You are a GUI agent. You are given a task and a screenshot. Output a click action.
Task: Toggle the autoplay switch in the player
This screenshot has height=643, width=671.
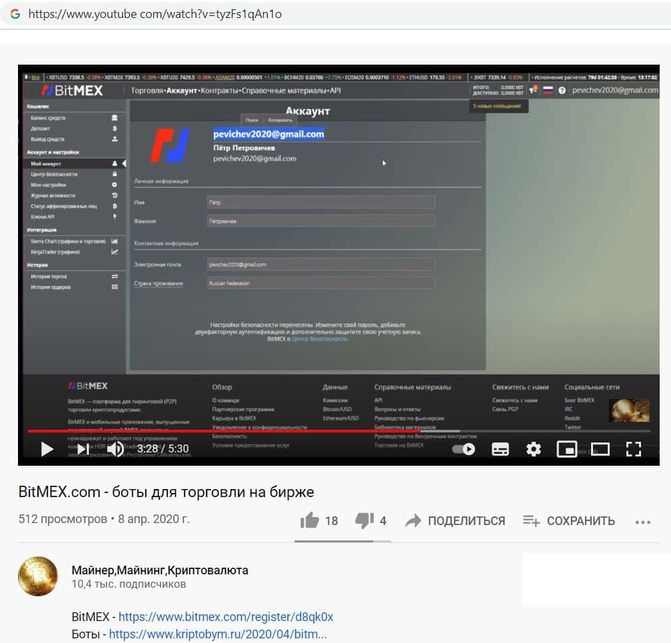(464, 449)
